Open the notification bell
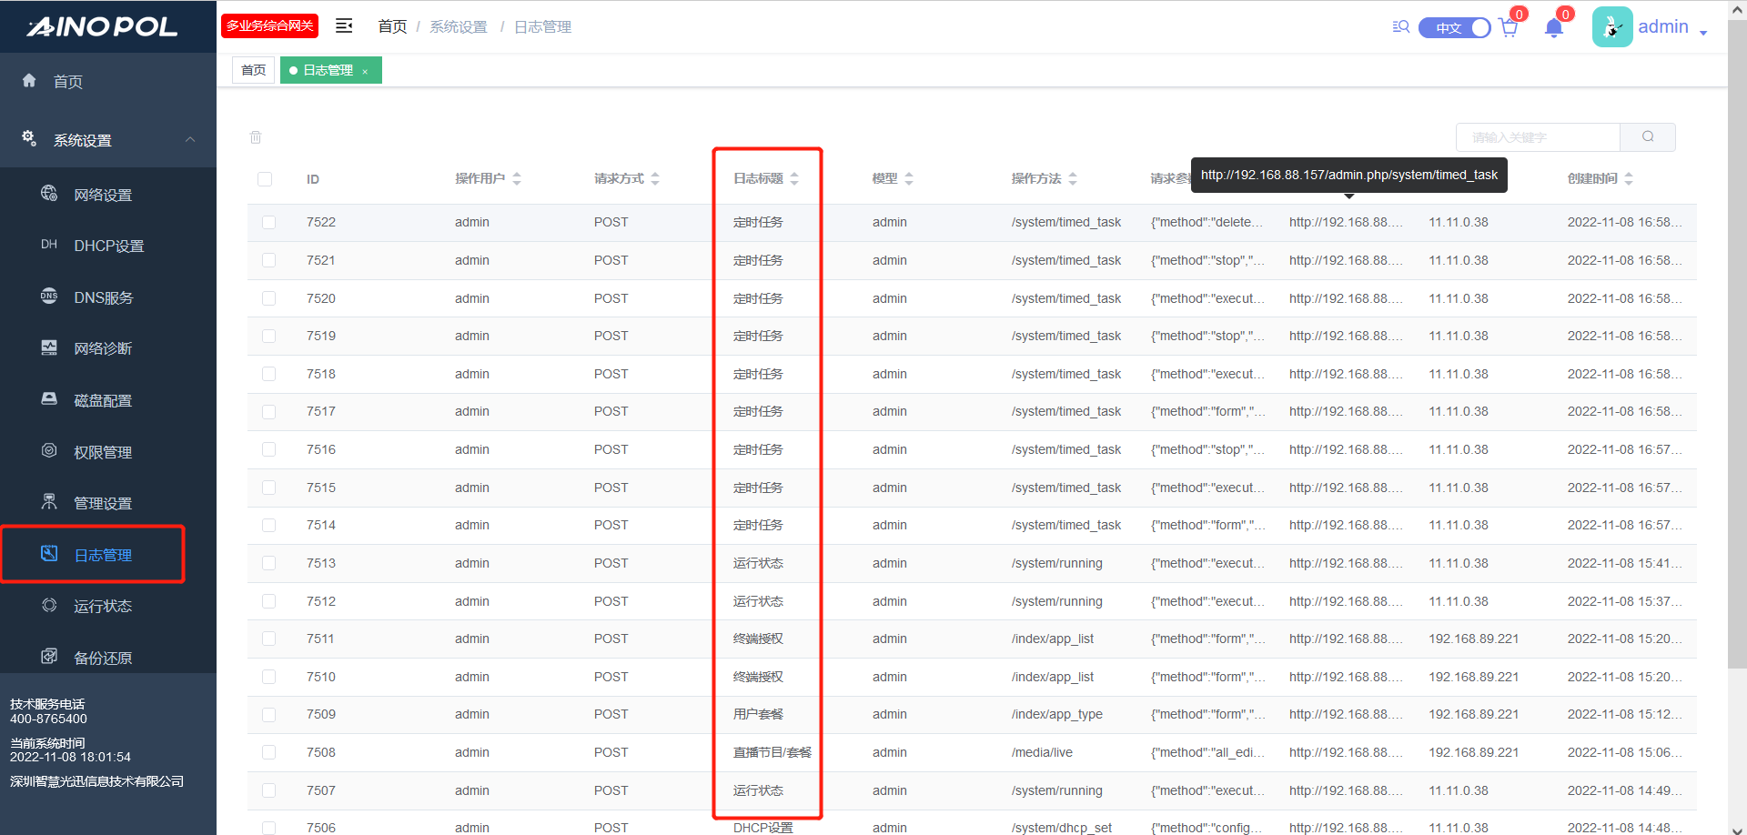1747x835 pixels. click(1554, 28)
